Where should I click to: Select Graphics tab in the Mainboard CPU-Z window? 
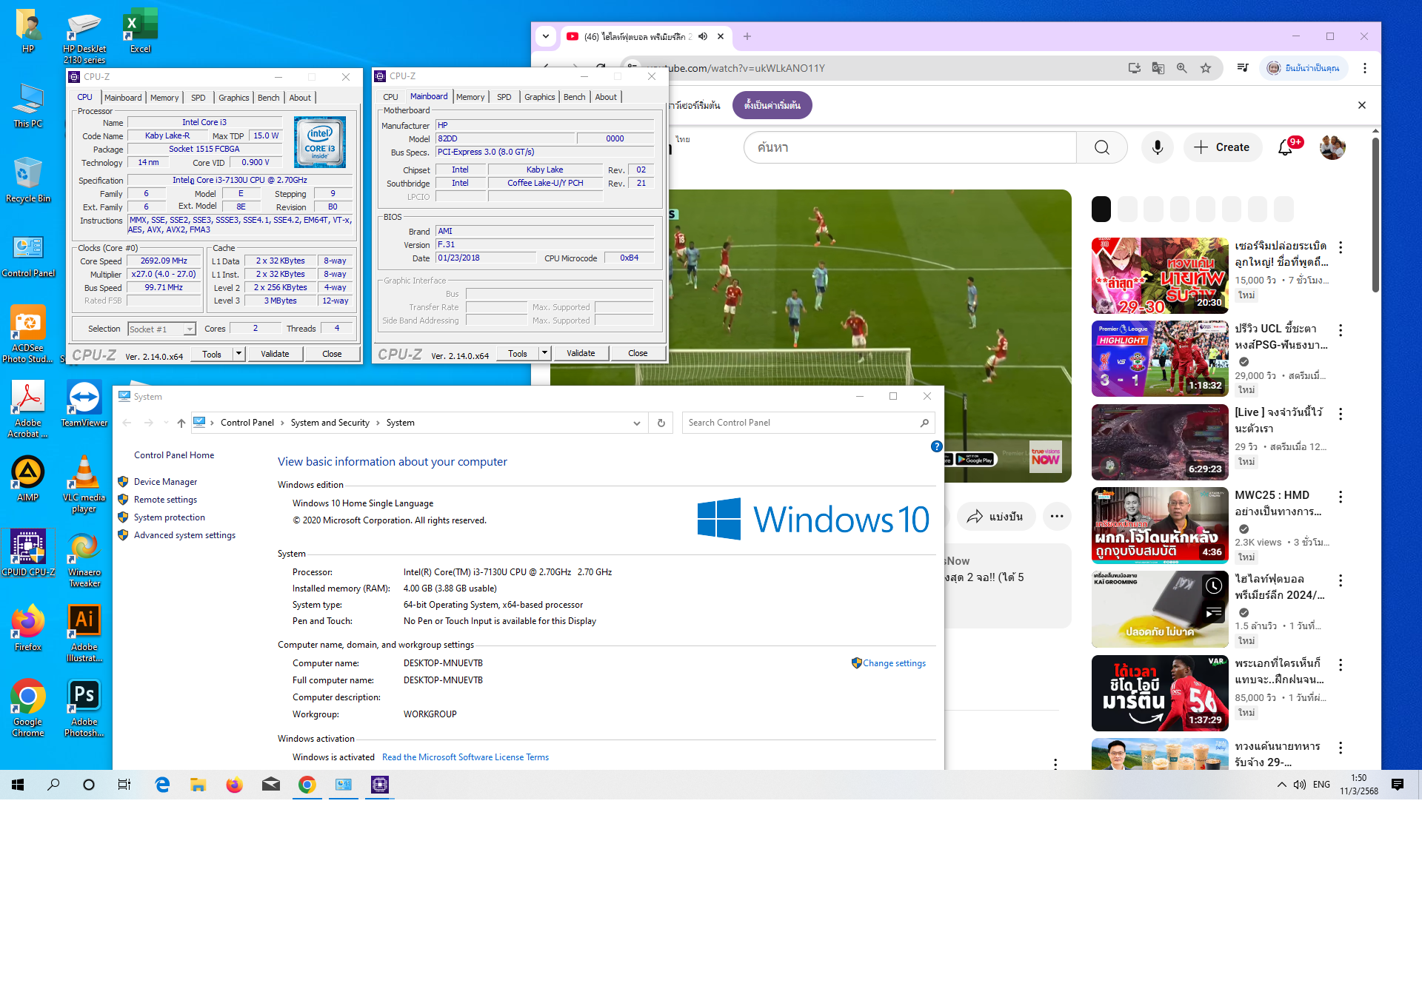(539, 97)
